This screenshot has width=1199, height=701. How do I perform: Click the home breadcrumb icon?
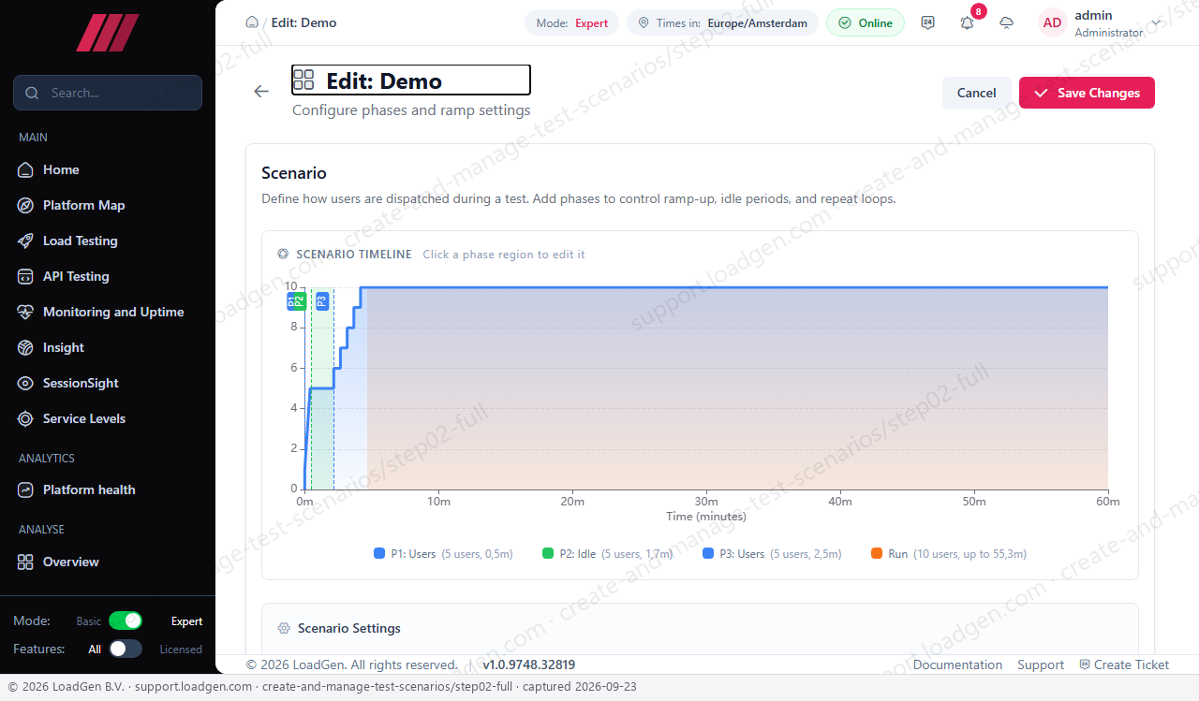pyautogui.click(x=251, y=22)
